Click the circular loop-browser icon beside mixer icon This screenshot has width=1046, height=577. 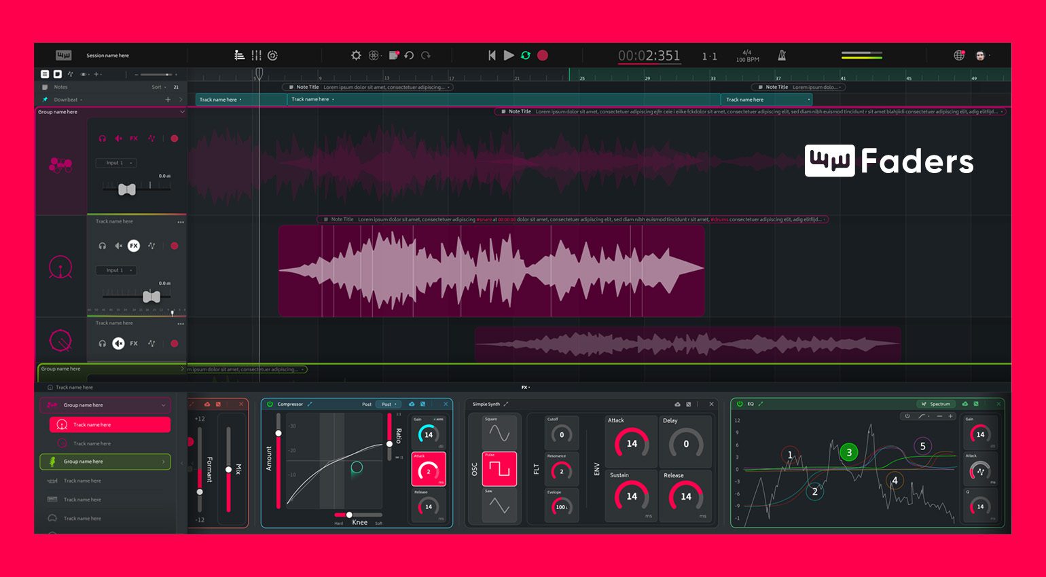coord(272,56)
